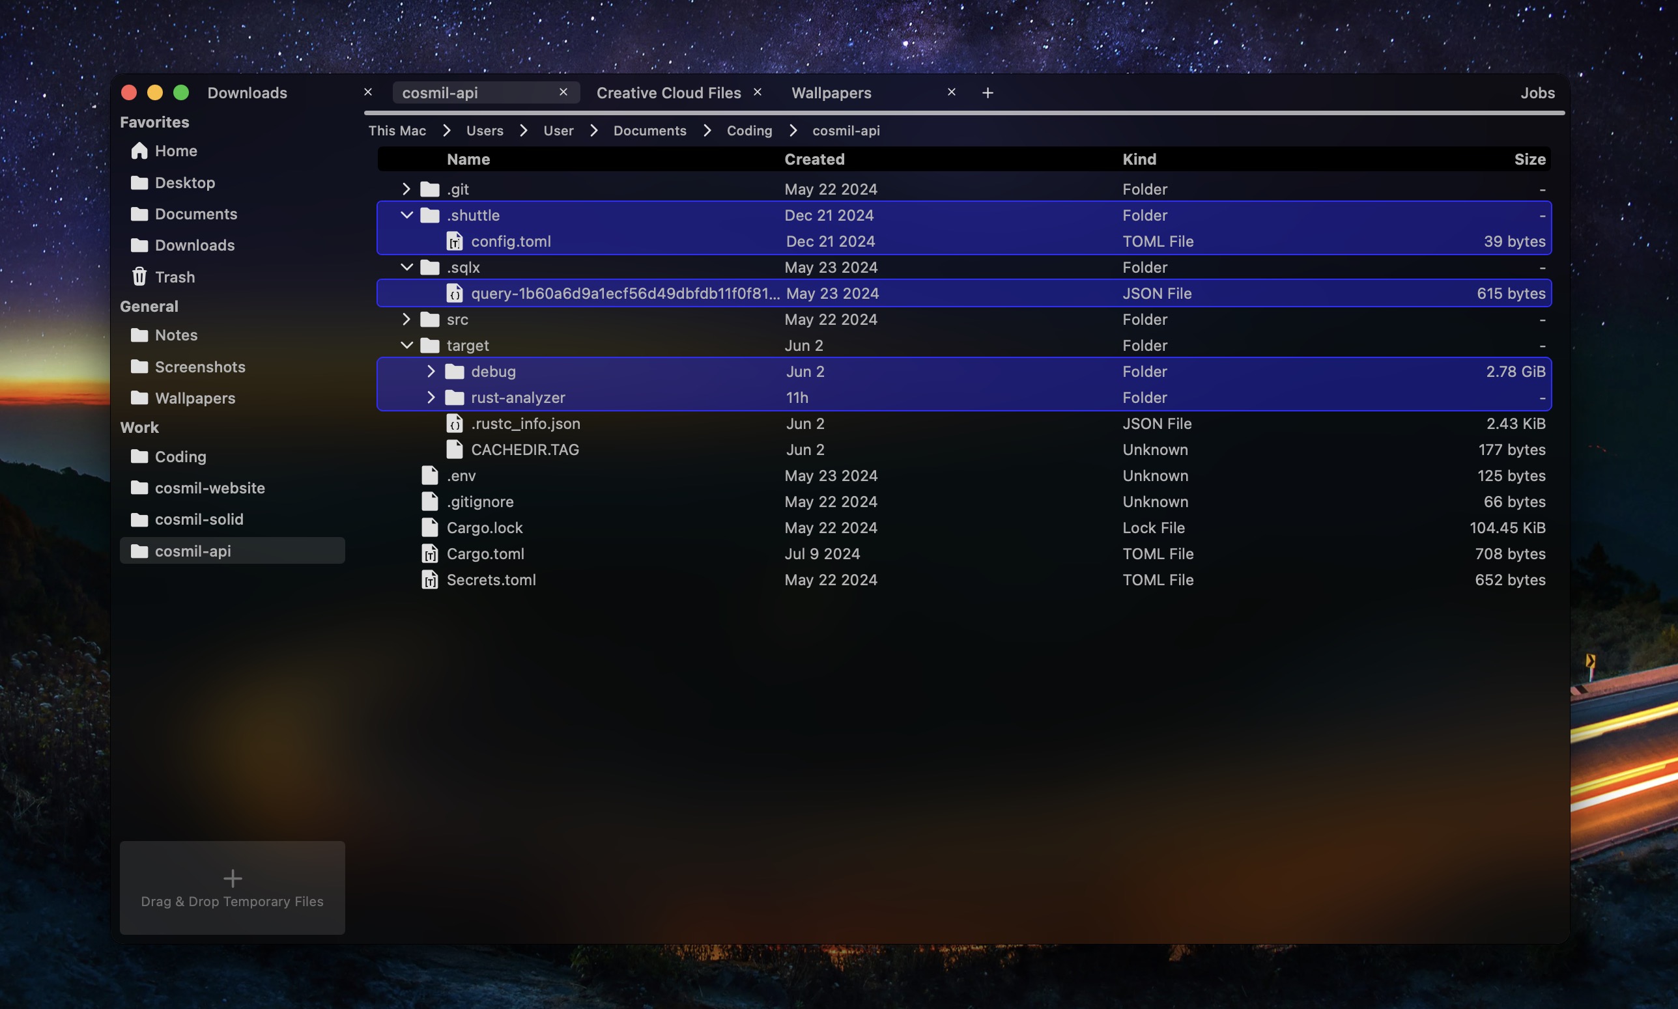Viewport: 1678px width, 1009px height.
Task: Close the Creative Cloud Files tab
Action: (758, 92)
